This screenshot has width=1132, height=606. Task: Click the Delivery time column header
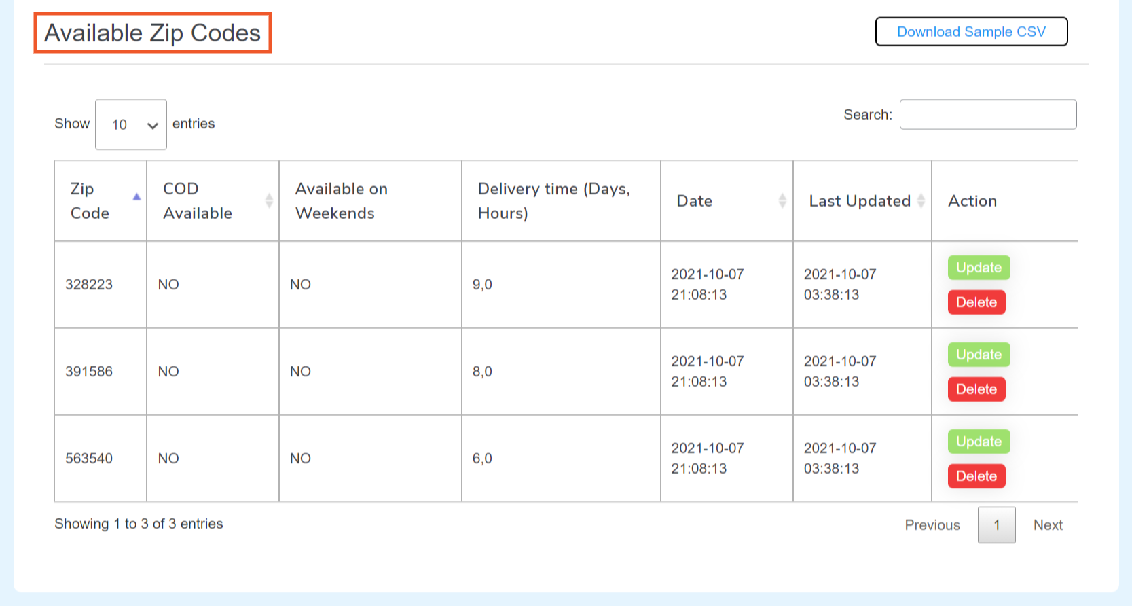(x=561, y=201)
